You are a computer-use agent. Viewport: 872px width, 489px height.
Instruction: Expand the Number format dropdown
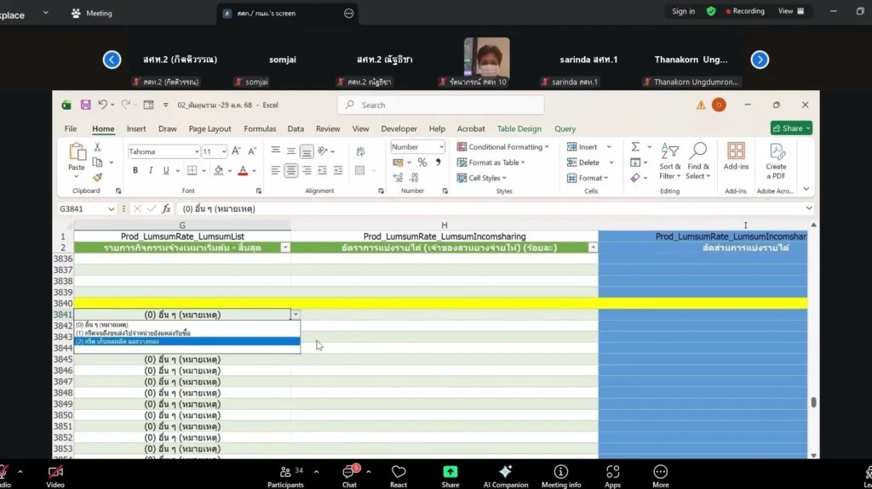click(440, 147)
